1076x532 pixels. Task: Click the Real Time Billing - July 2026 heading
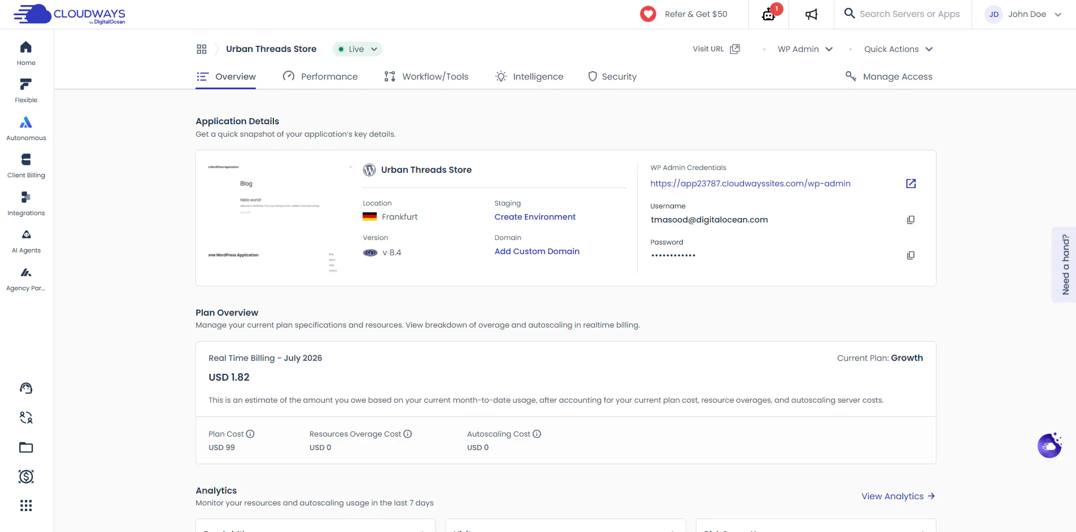coord(265,358)
